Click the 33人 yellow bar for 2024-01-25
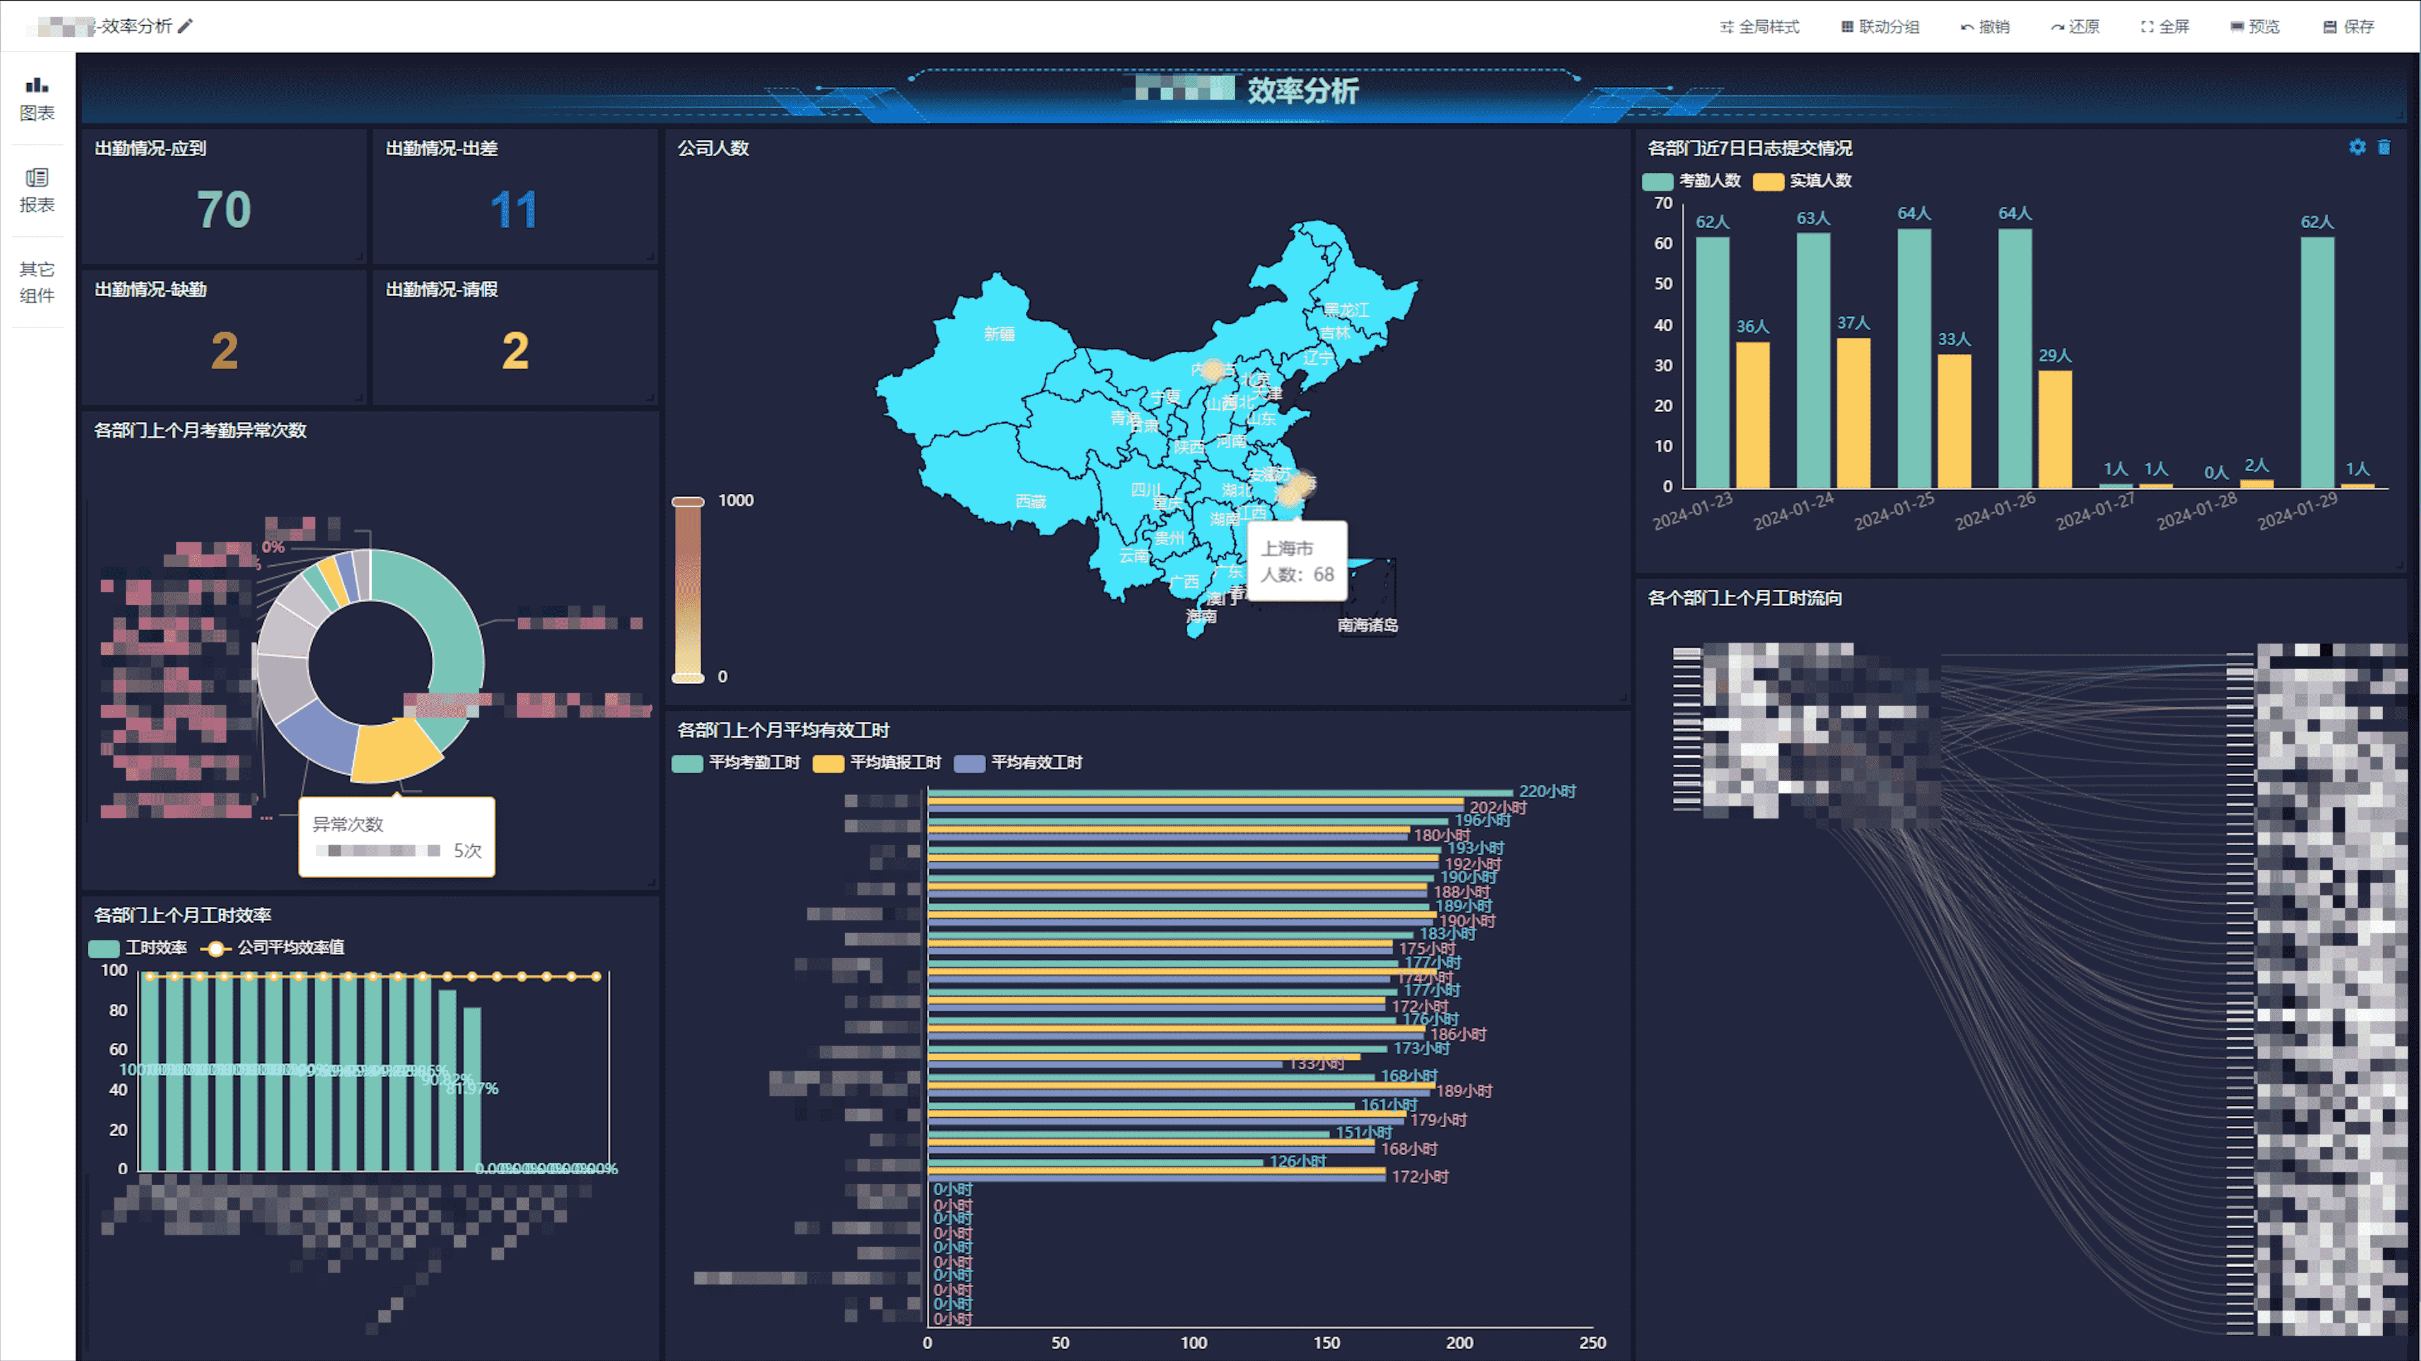The image size is (2421, 1361). (x=1954, y=422)
